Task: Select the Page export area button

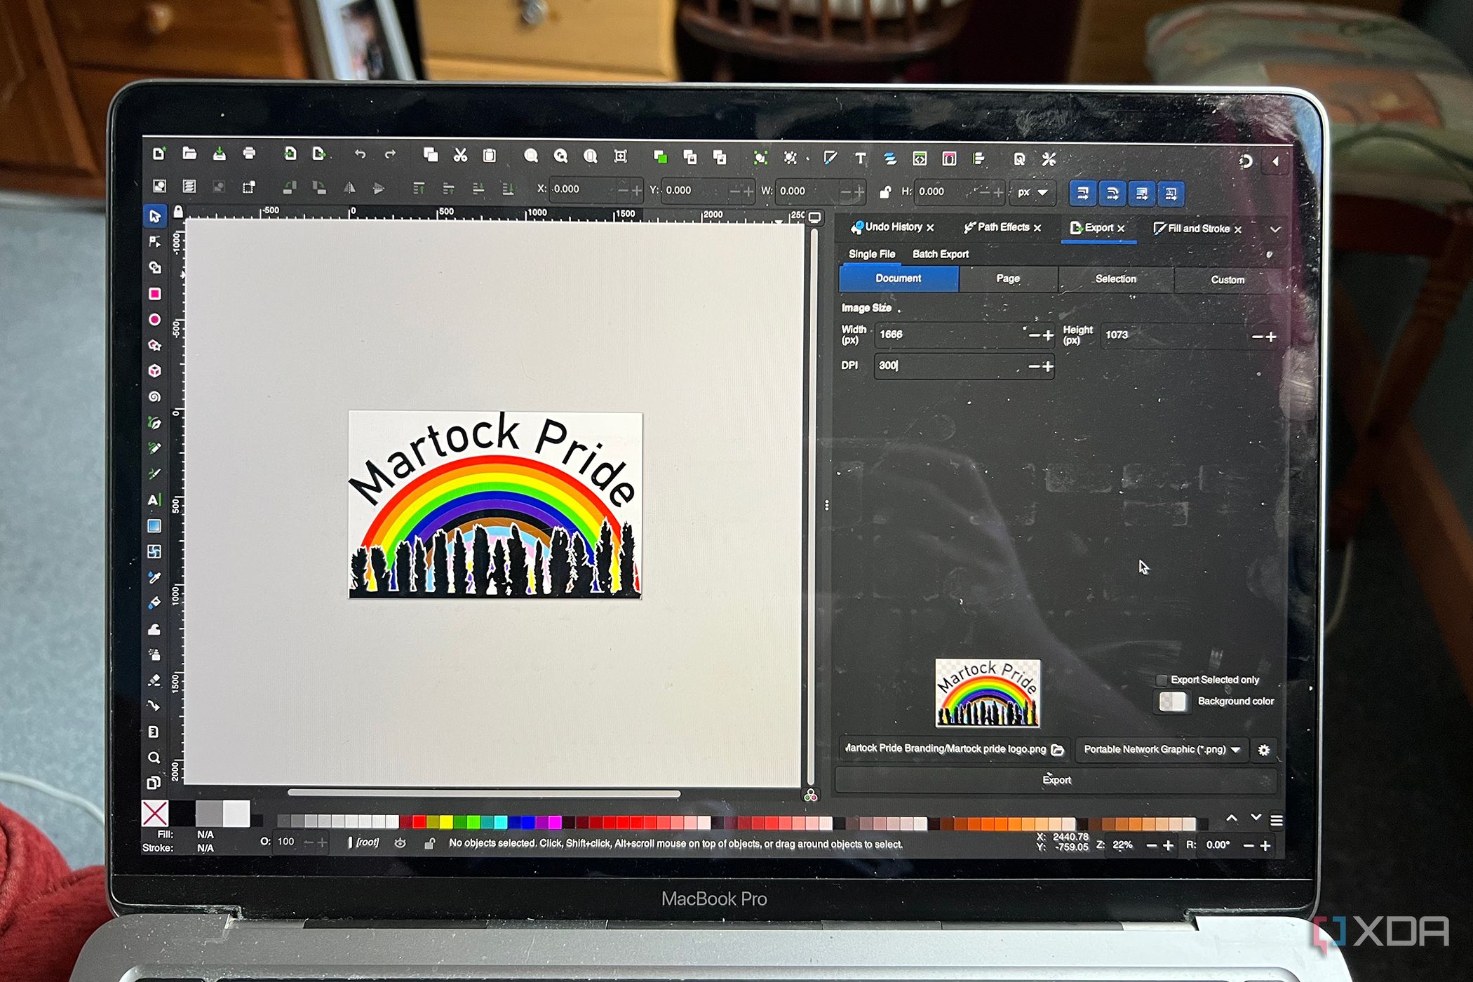Action: 1008,278
